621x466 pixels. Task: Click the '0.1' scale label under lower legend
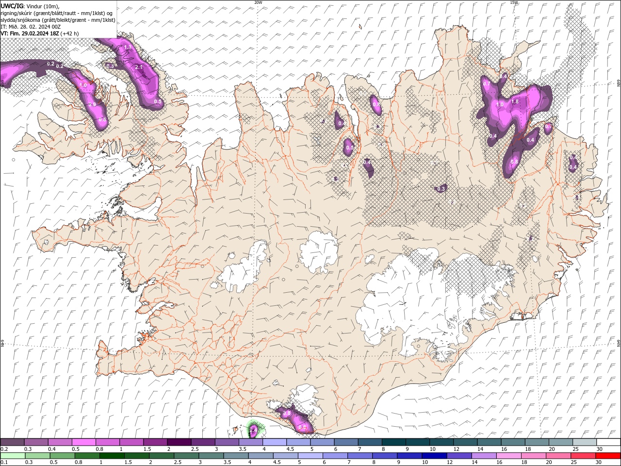pos(3,463)
